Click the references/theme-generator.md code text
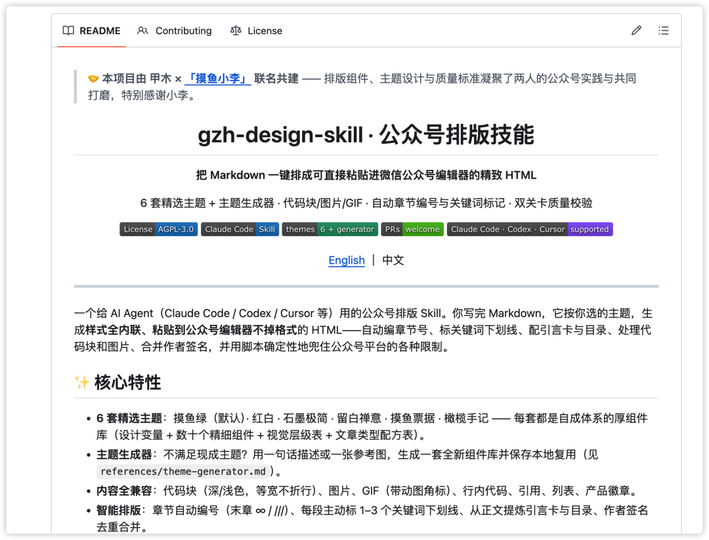This screenshot has width=709, height=540. point(183,472)
